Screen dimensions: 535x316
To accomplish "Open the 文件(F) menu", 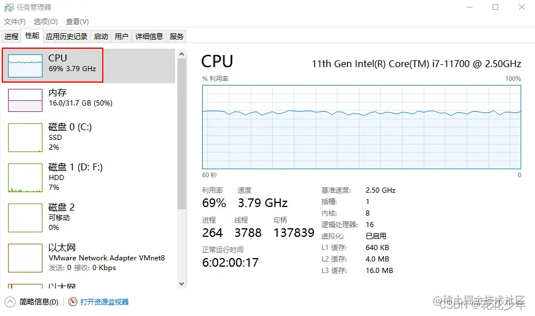I will tap(15, 22).
